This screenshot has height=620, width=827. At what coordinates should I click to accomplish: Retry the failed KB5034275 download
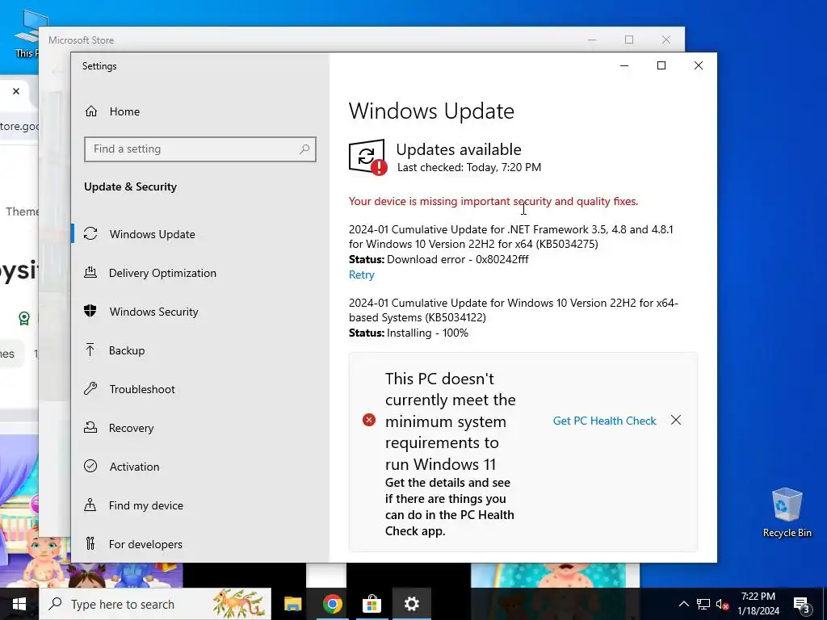pyautogui.click(x=361, y=274)
